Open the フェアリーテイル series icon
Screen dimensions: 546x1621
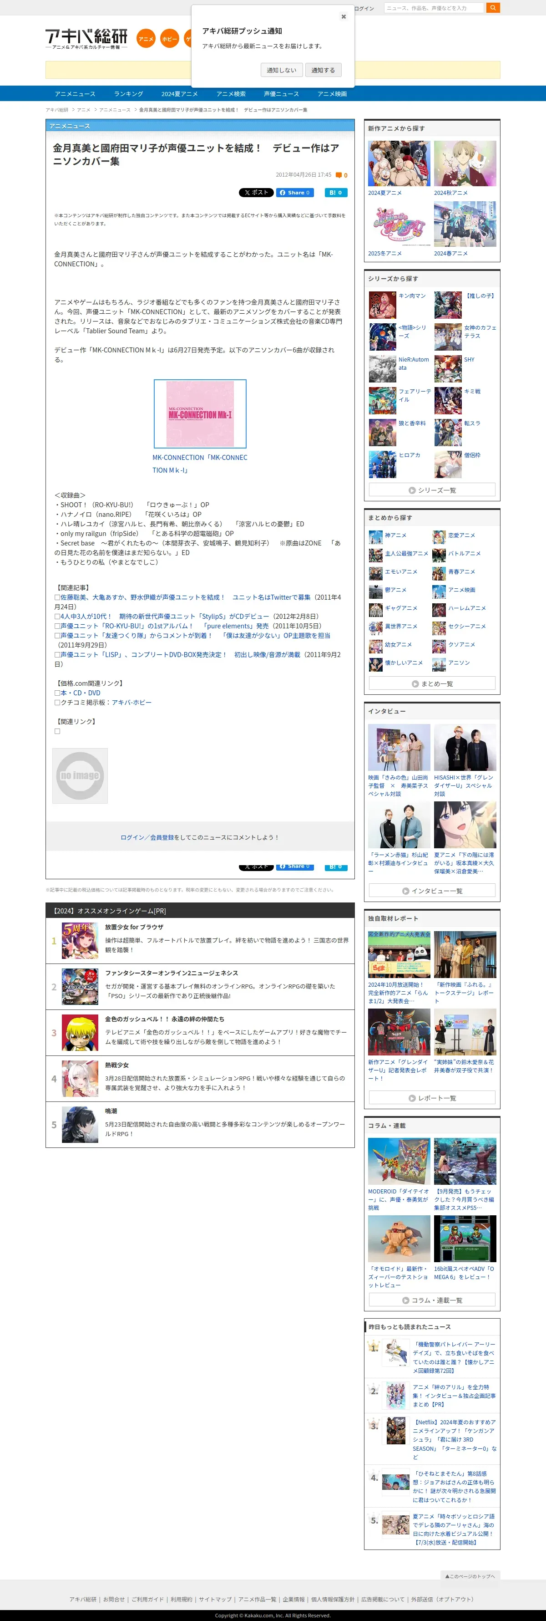[383, 400]
